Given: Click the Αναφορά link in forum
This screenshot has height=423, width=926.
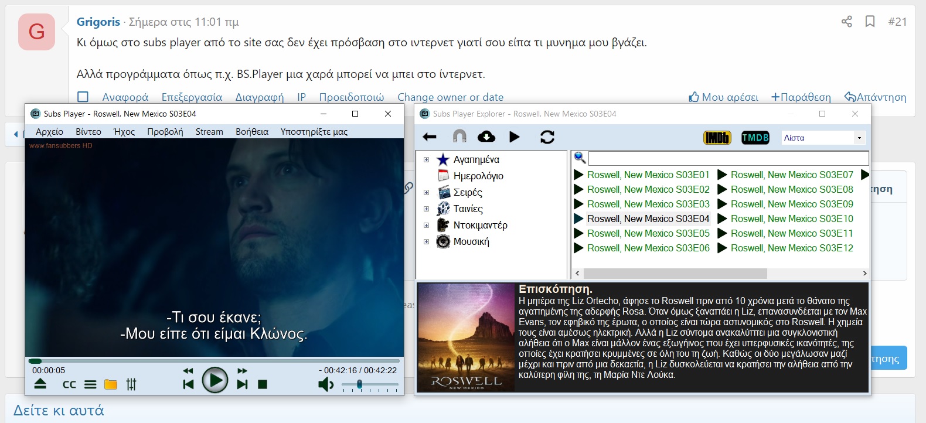Looking at the screenshot, I should tap(125, 97).
